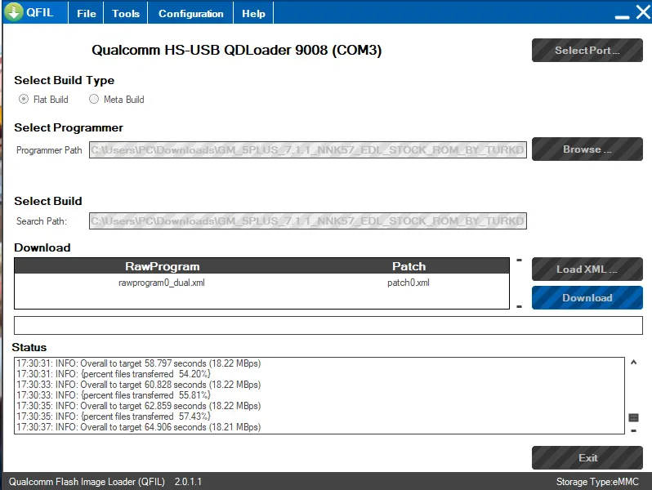This screenshot has width=652, height=490.
Task: Click the Qualcomm HS-USB QDLoader 9008 port title
Action: 237,50
